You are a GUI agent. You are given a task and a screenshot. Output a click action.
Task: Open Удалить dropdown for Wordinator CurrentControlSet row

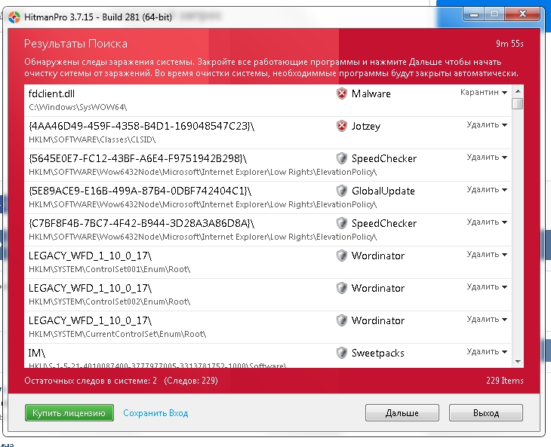(x=487, y=320)
